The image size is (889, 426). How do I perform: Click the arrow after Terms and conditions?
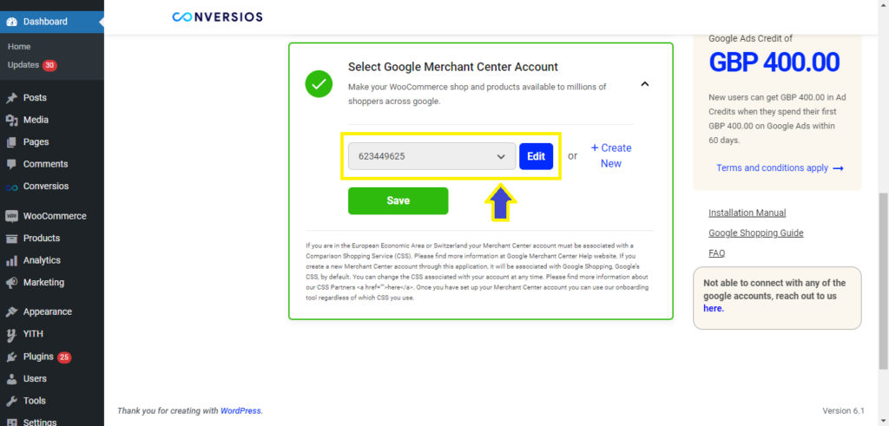click(x=838, y=168)
